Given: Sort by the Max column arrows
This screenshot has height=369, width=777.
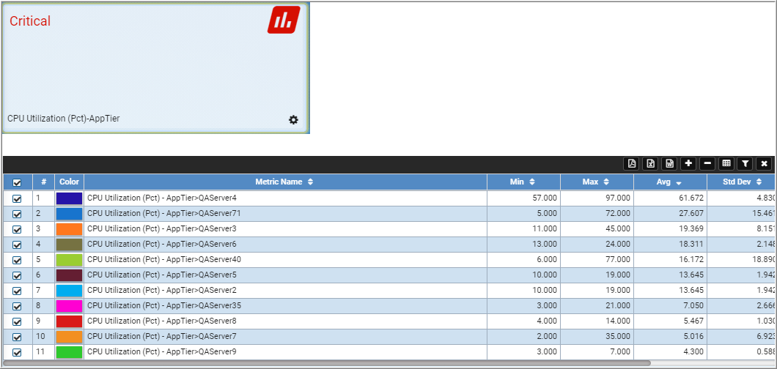Looking at the screenshot, I should click(605, 182).
